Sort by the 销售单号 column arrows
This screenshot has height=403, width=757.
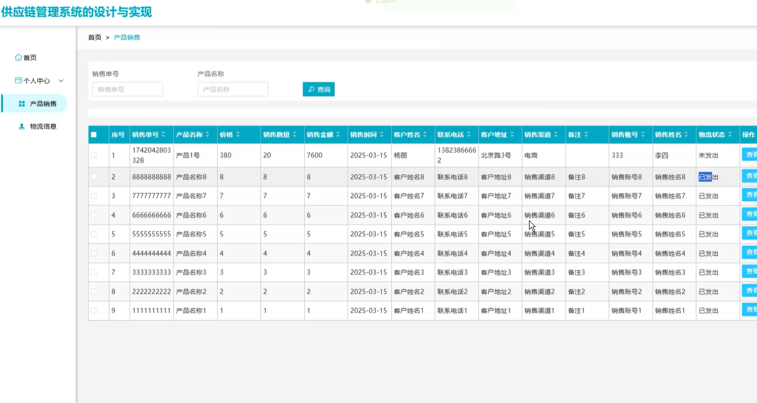163,135
